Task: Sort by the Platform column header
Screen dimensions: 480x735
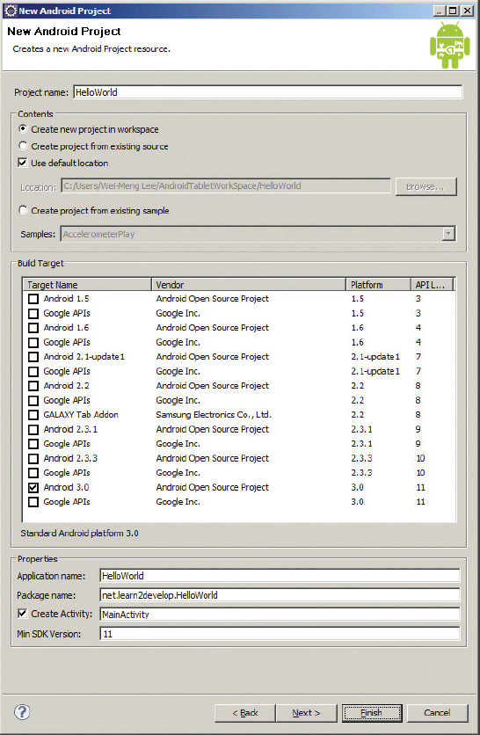Action: pyautogui.click(x=379, y=285)
